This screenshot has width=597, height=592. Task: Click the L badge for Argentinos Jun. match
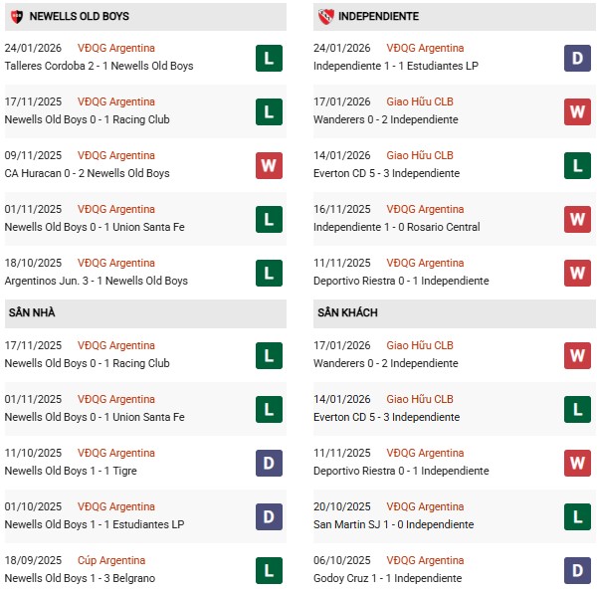coord(269,273)
